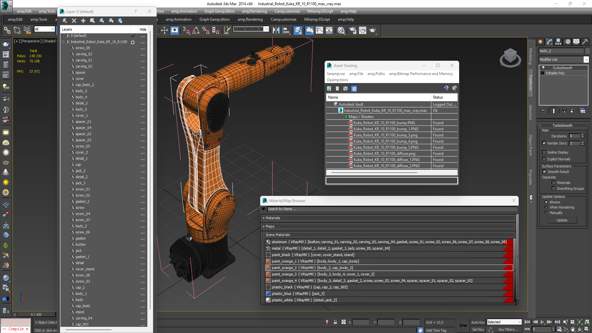Enable Explicit Normals checkbox
Viewport: 592px width, 333px height.
pos(544,159)
